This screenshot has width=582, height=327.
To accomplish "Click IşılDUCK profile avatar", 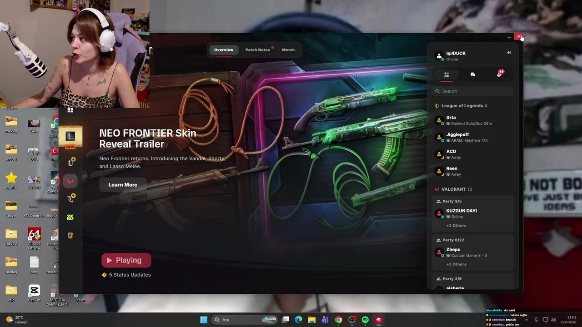I will [439, 56].
